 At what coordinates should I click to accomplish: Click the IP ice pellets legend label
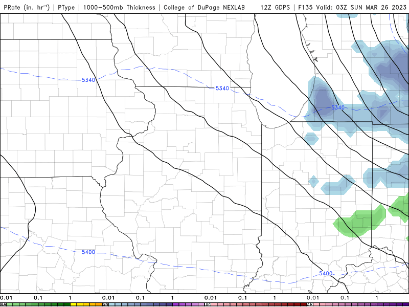[208, 304]
